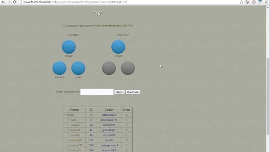
Task: Open Skype contact anikinalena778
Action: tap(109, 120)
